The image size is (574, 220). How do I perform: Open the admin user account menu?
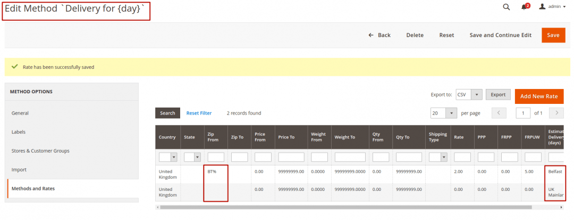click(x=553, y=7)
